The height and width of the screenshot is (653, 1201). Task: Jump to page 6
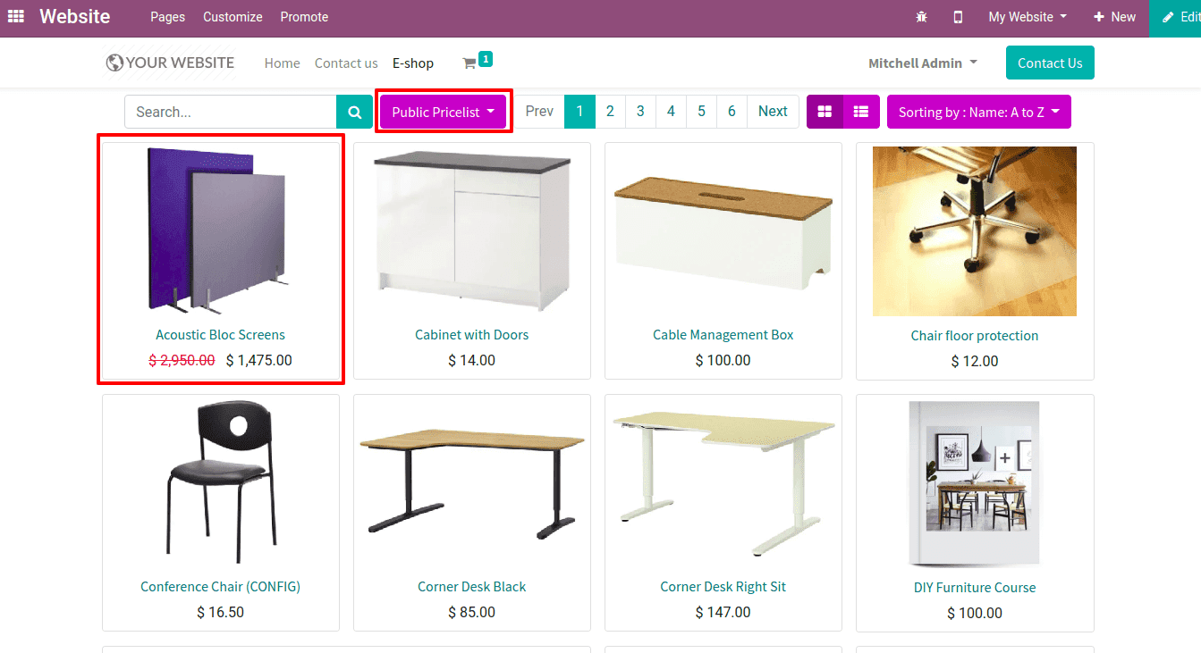pyautogui.click(x=732, y=111)
